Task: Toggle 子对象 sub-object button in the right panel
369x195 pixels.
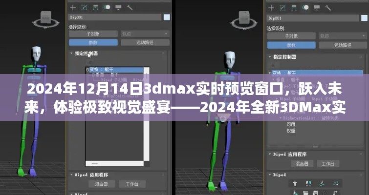Action: coord(291,36)
